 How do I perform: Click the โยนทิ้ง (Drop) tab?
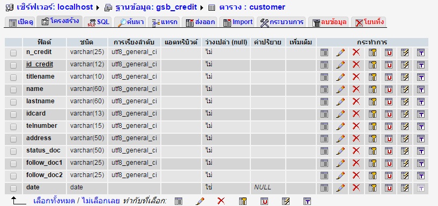tap(369, 22)
